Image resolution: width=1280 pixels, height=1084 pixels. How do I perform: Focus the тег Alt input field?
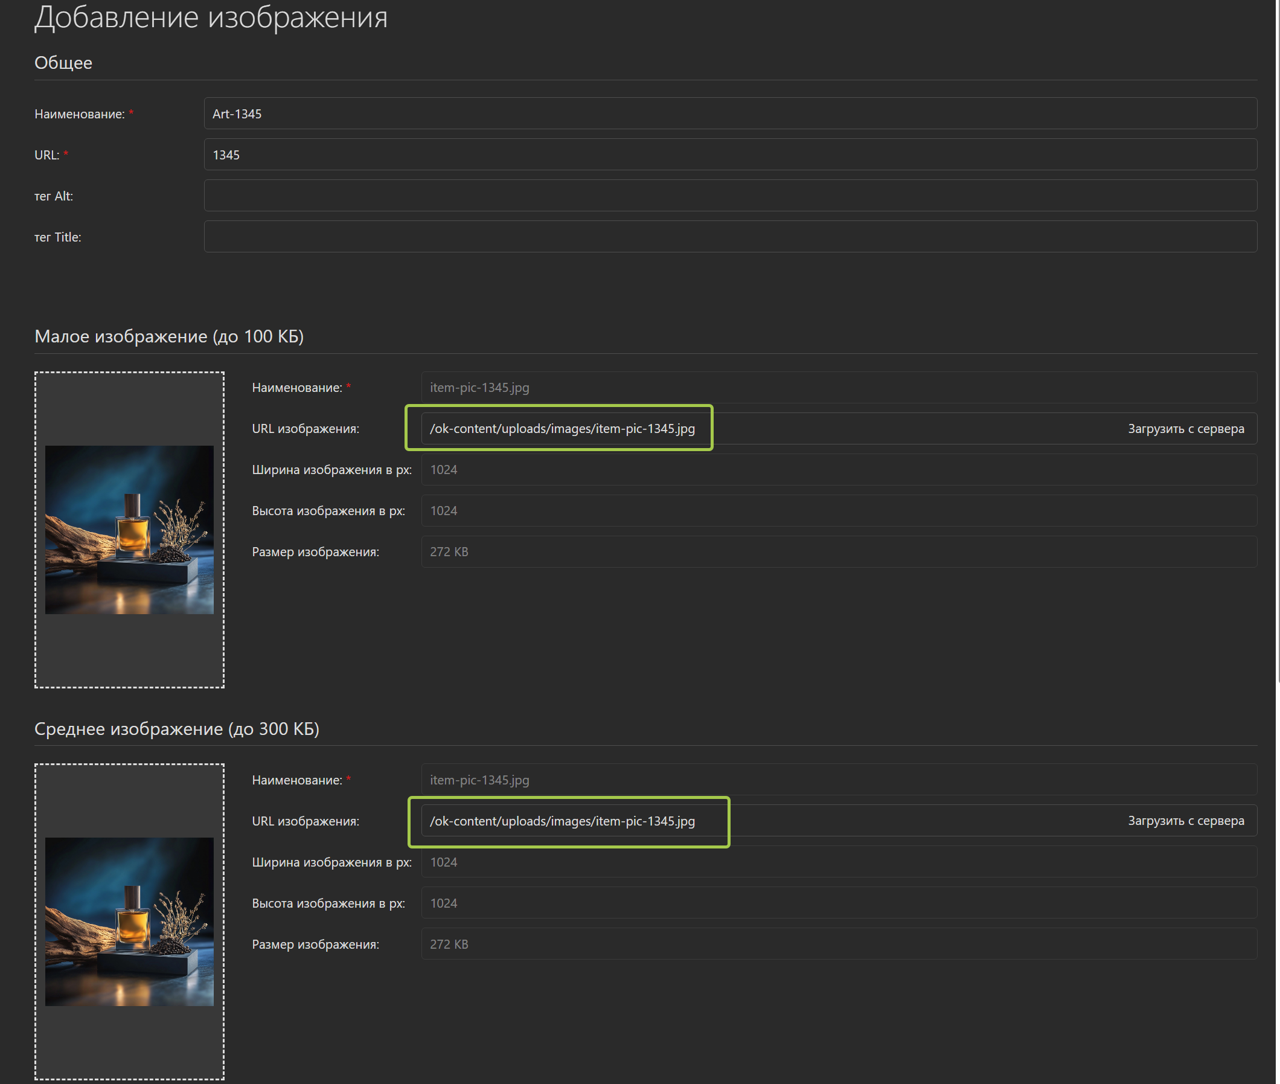coord(729,196)
